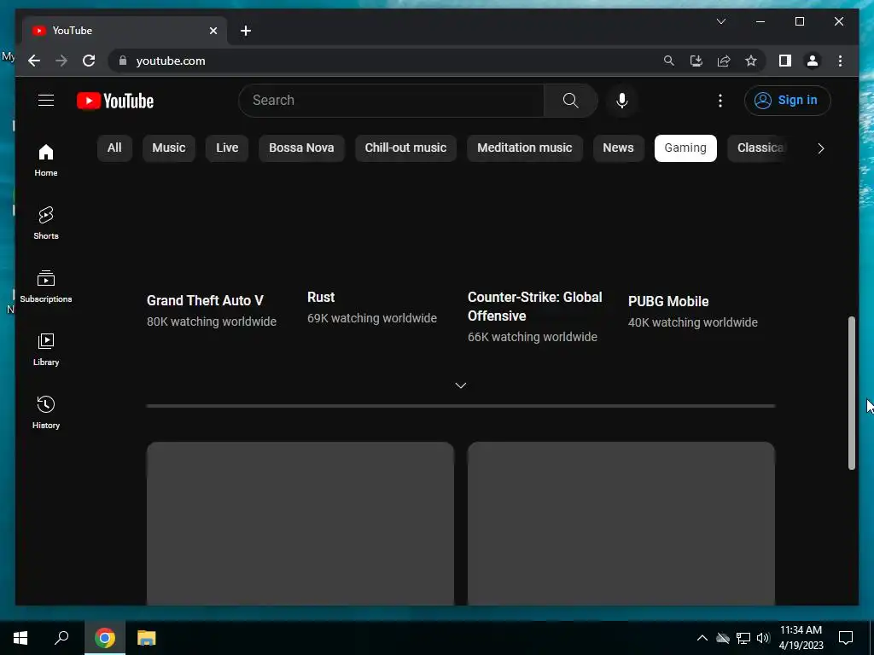This screenshot has height=655, width=874.
Task: Open the volume control in tray
Action: tap(763, 638)
